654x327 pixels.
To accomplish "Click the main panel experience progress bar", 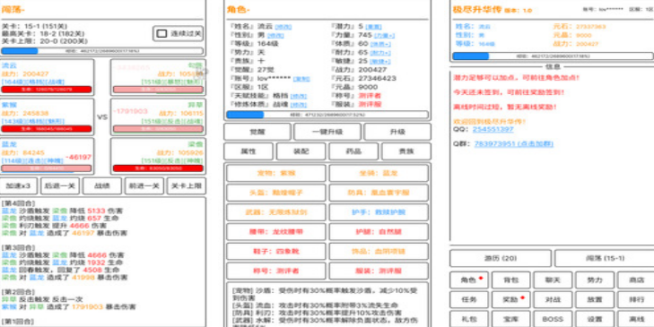I will 553,56.
